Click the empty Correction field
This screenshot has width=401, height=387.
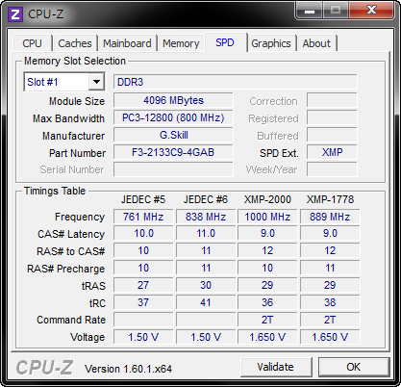(332, 100)
